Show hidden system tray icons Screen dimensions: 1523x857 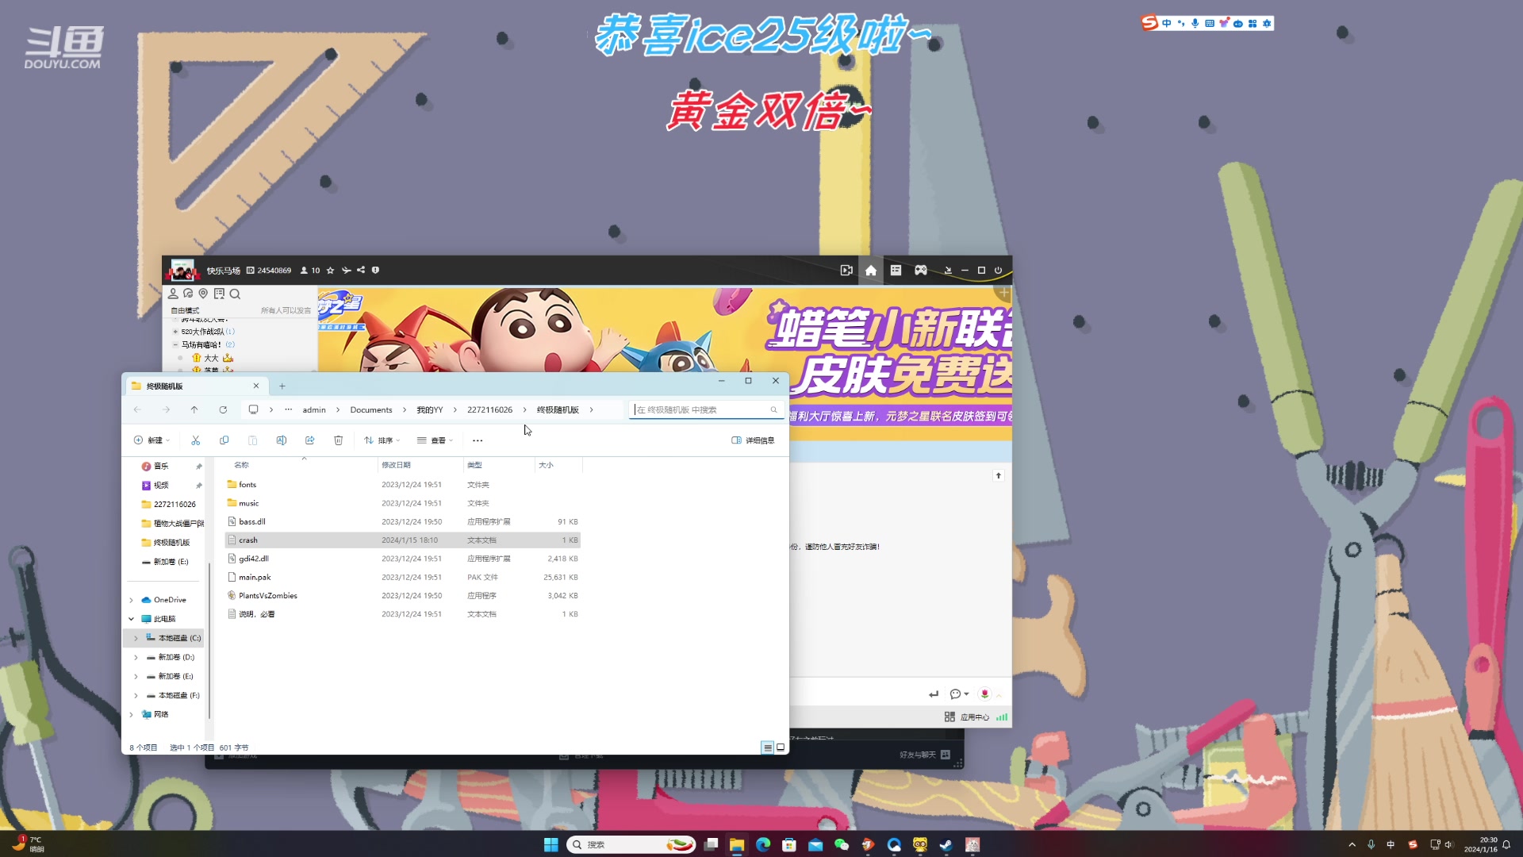tap(1352, 844)
